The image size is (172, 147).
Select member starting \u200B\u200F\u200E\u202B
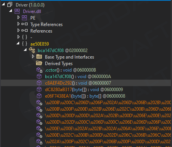click(108, 109)
